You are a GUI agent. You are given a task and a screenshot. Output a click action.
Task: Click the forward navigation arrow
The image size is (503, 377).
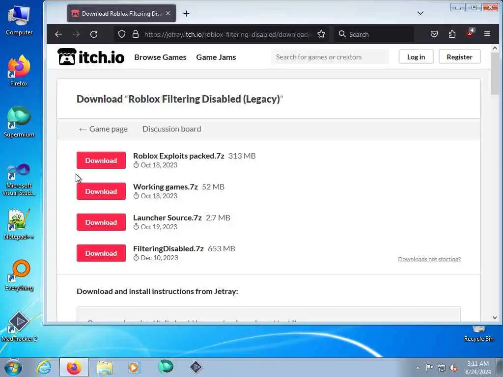pyautogui.click(x=76, y=34)
